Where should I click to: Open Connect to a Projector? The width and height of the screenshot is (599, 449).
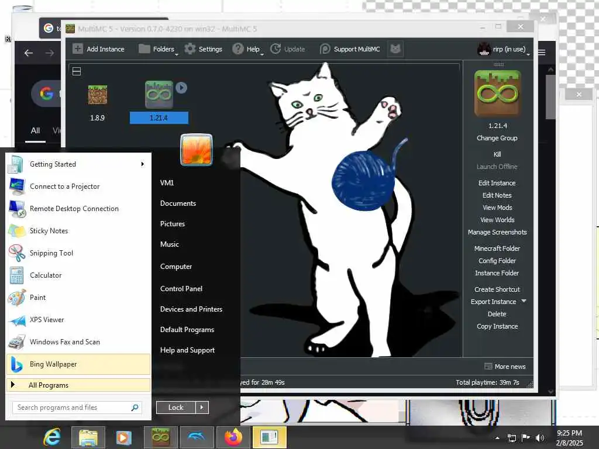pos(78,186)
